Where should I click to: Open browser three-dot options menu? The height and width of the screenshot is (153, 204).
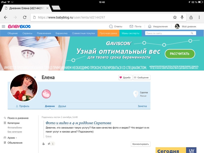[199, 17]
